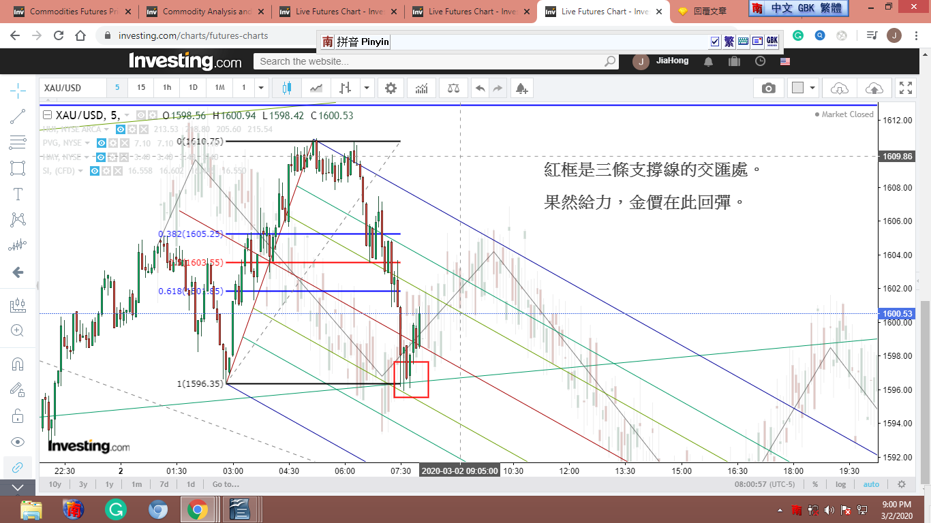
Task: Open the bar style dropdown arrow
Action: [367, 88]
